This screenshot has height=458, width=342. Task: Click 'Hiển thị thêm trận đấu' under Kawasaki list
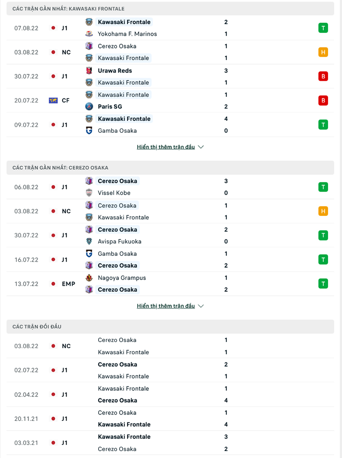(166, 147)
